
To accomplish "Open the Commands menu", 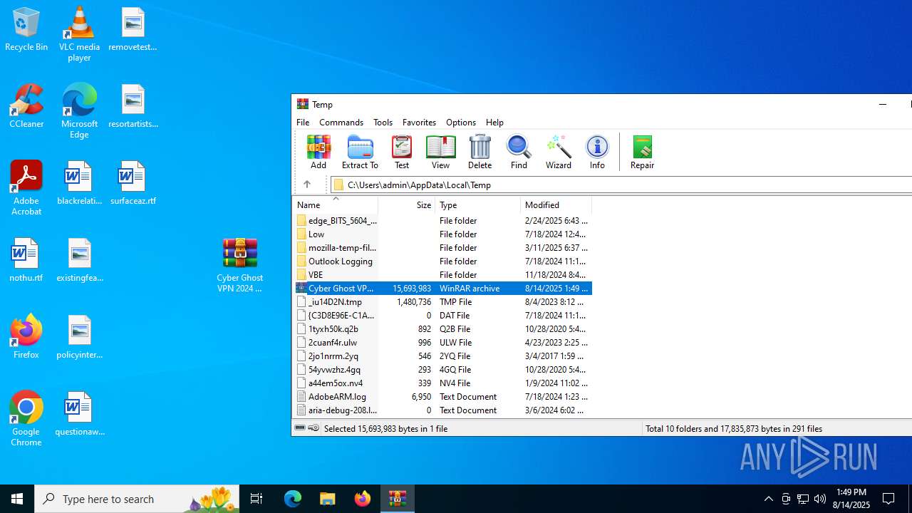I will pos(341,122).
